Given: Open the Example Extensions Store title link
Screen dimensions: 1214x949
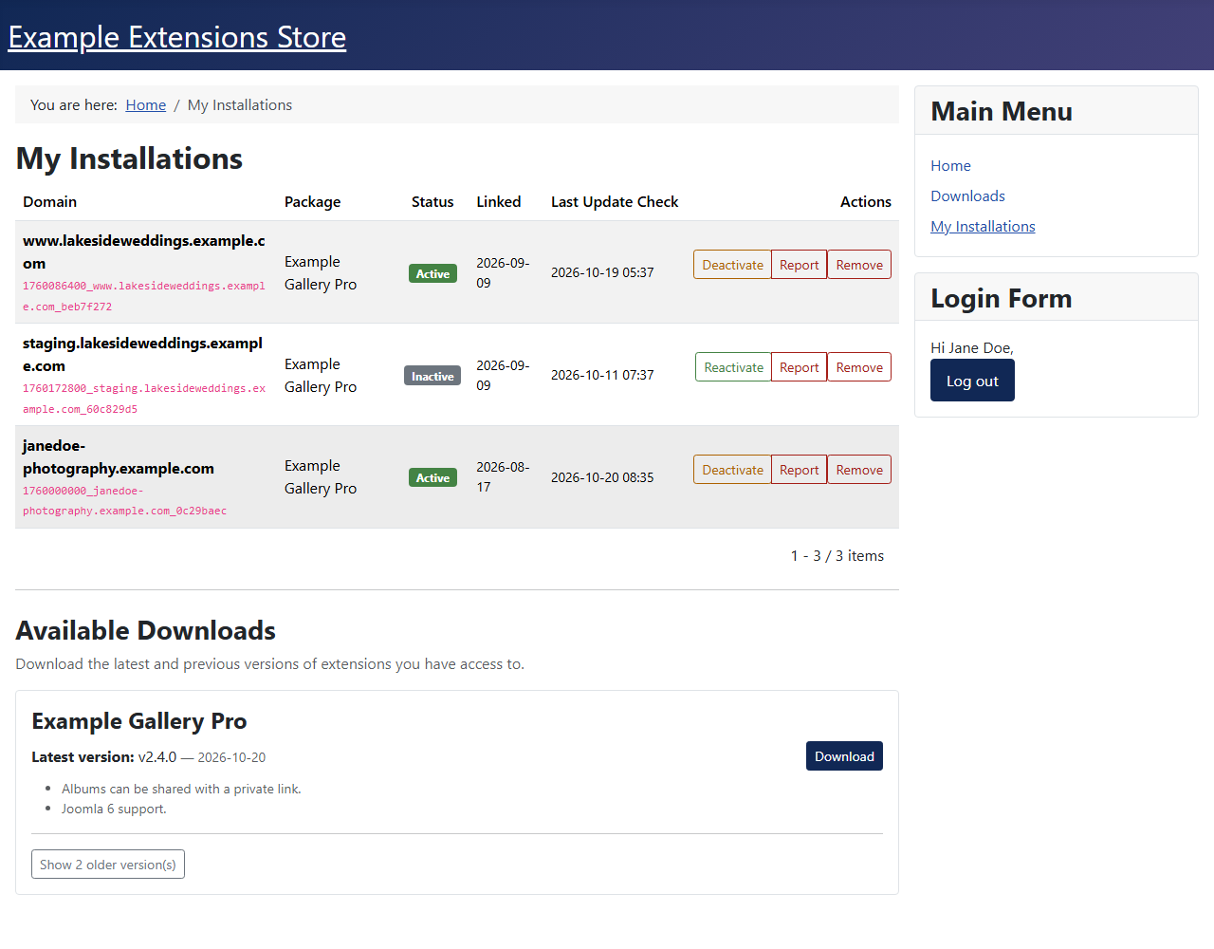Looking at the screenshot, I should coord(177,37).
